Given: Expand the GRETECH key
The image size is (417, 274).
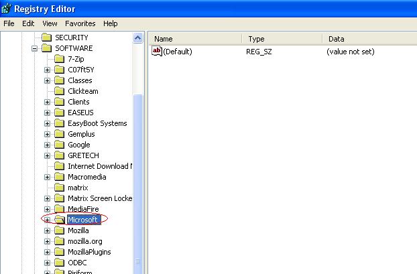Looking at the screenshot, I should click(48, 155).
